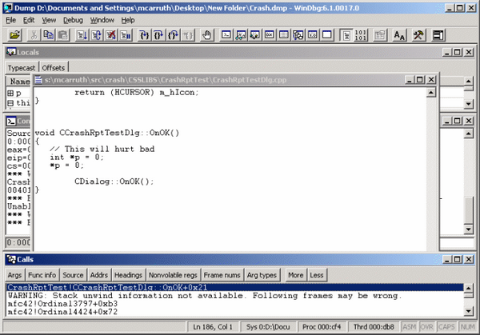Viewport: 480px width, 335px height.
Task: Click the Cut scissors toolbar icon
Action: tap(34, 35)
